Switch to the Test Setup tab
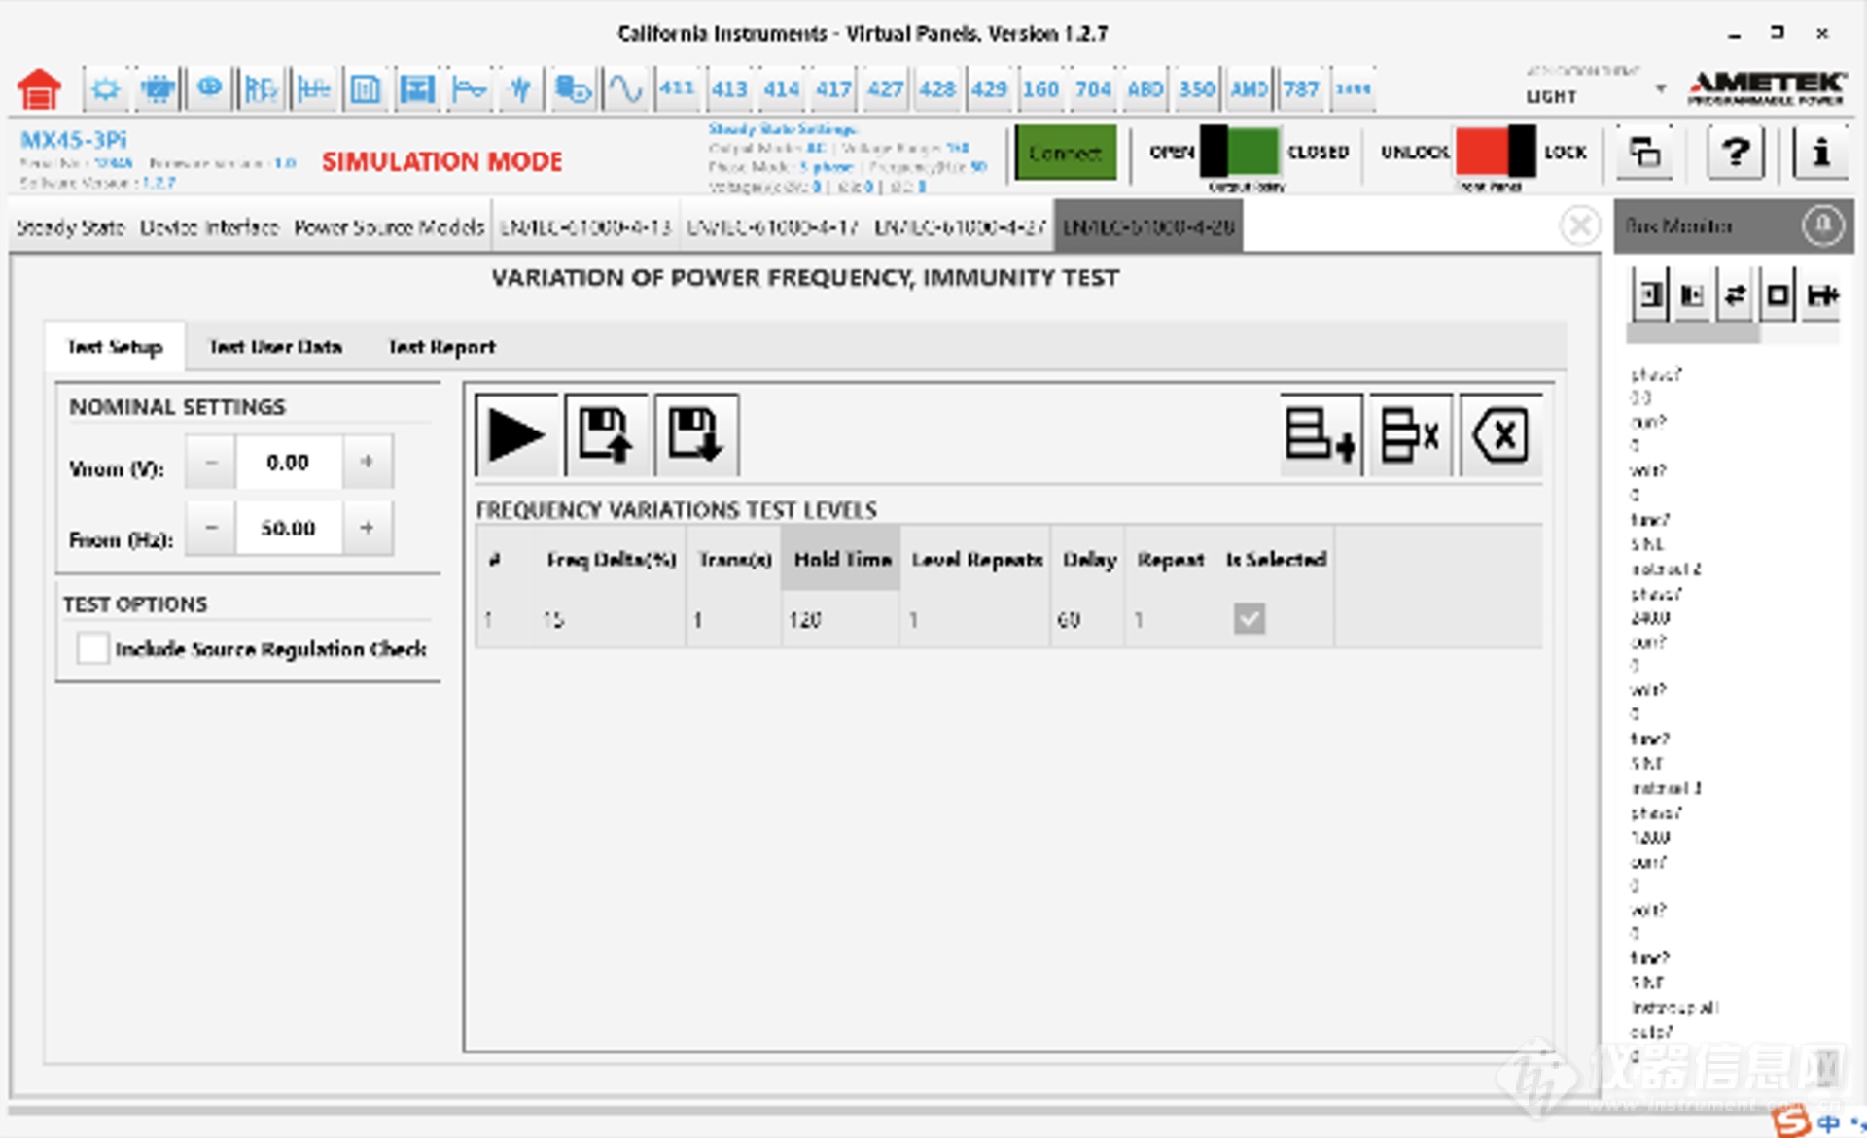Image resolution: width=1867 pixels, height=1138 pixels. 115,347
